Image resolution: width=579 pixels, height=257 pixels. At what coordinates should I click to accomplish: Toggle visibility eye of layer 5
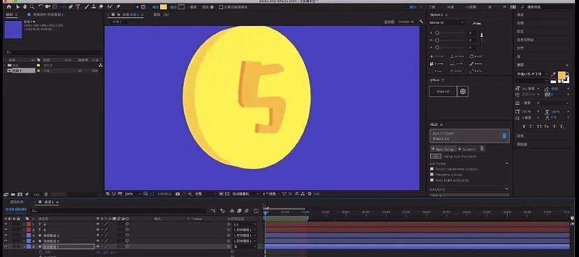coord(6,247)
